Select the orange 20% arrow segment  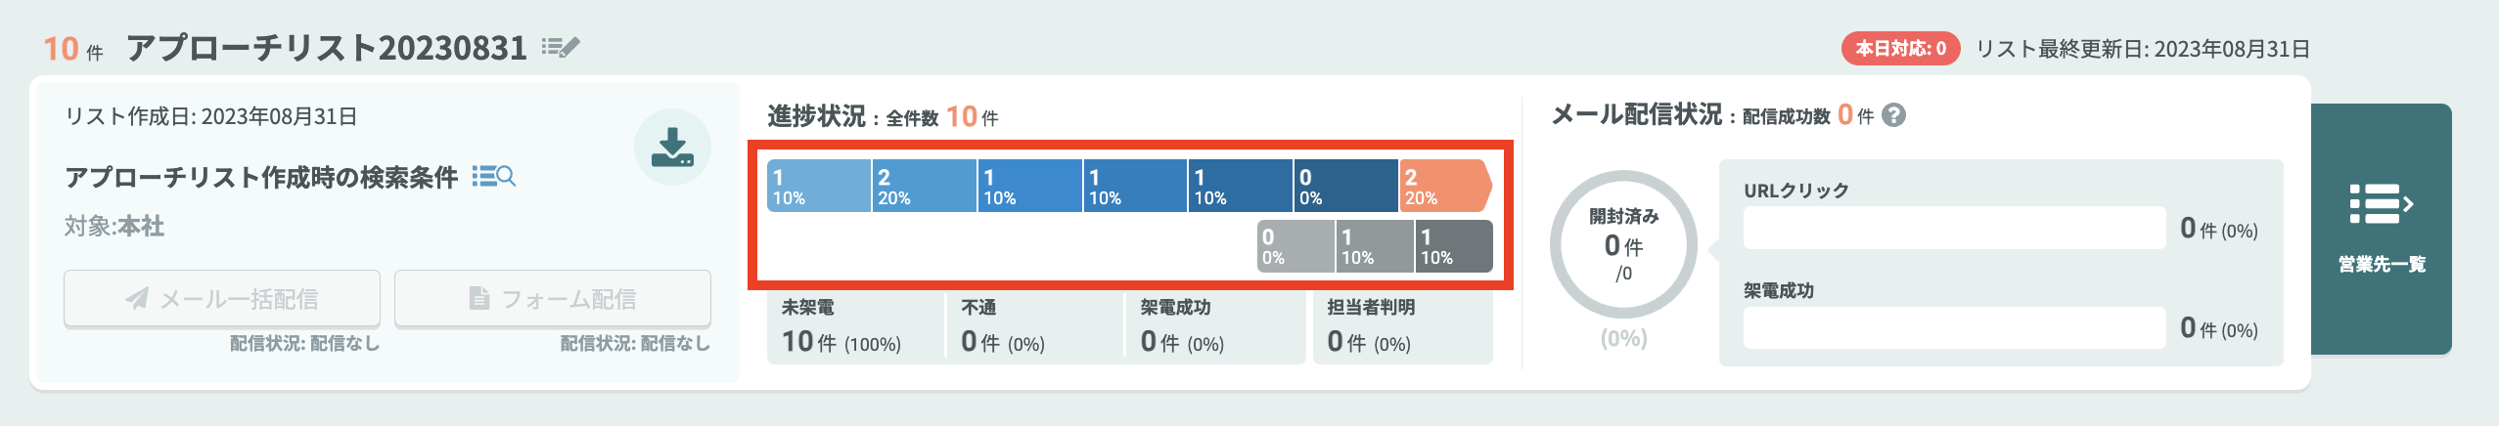point(1445,186)
